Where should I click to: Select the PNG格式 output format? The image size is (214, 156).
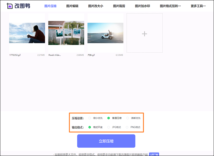click(127, 127)
